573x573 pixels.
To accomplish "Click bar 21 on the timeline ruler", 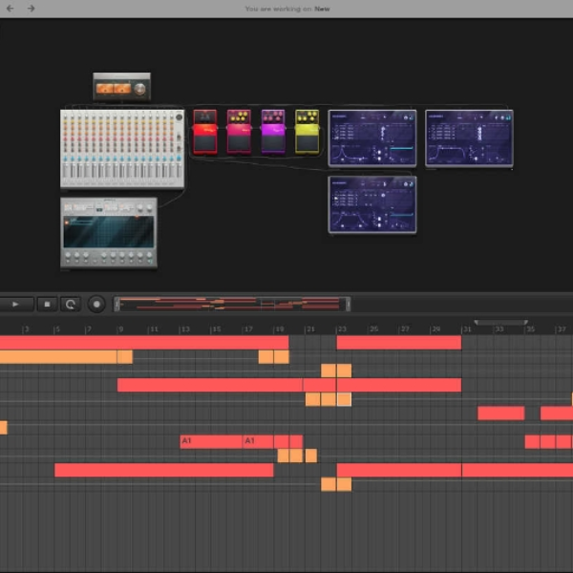I will 309,329.
